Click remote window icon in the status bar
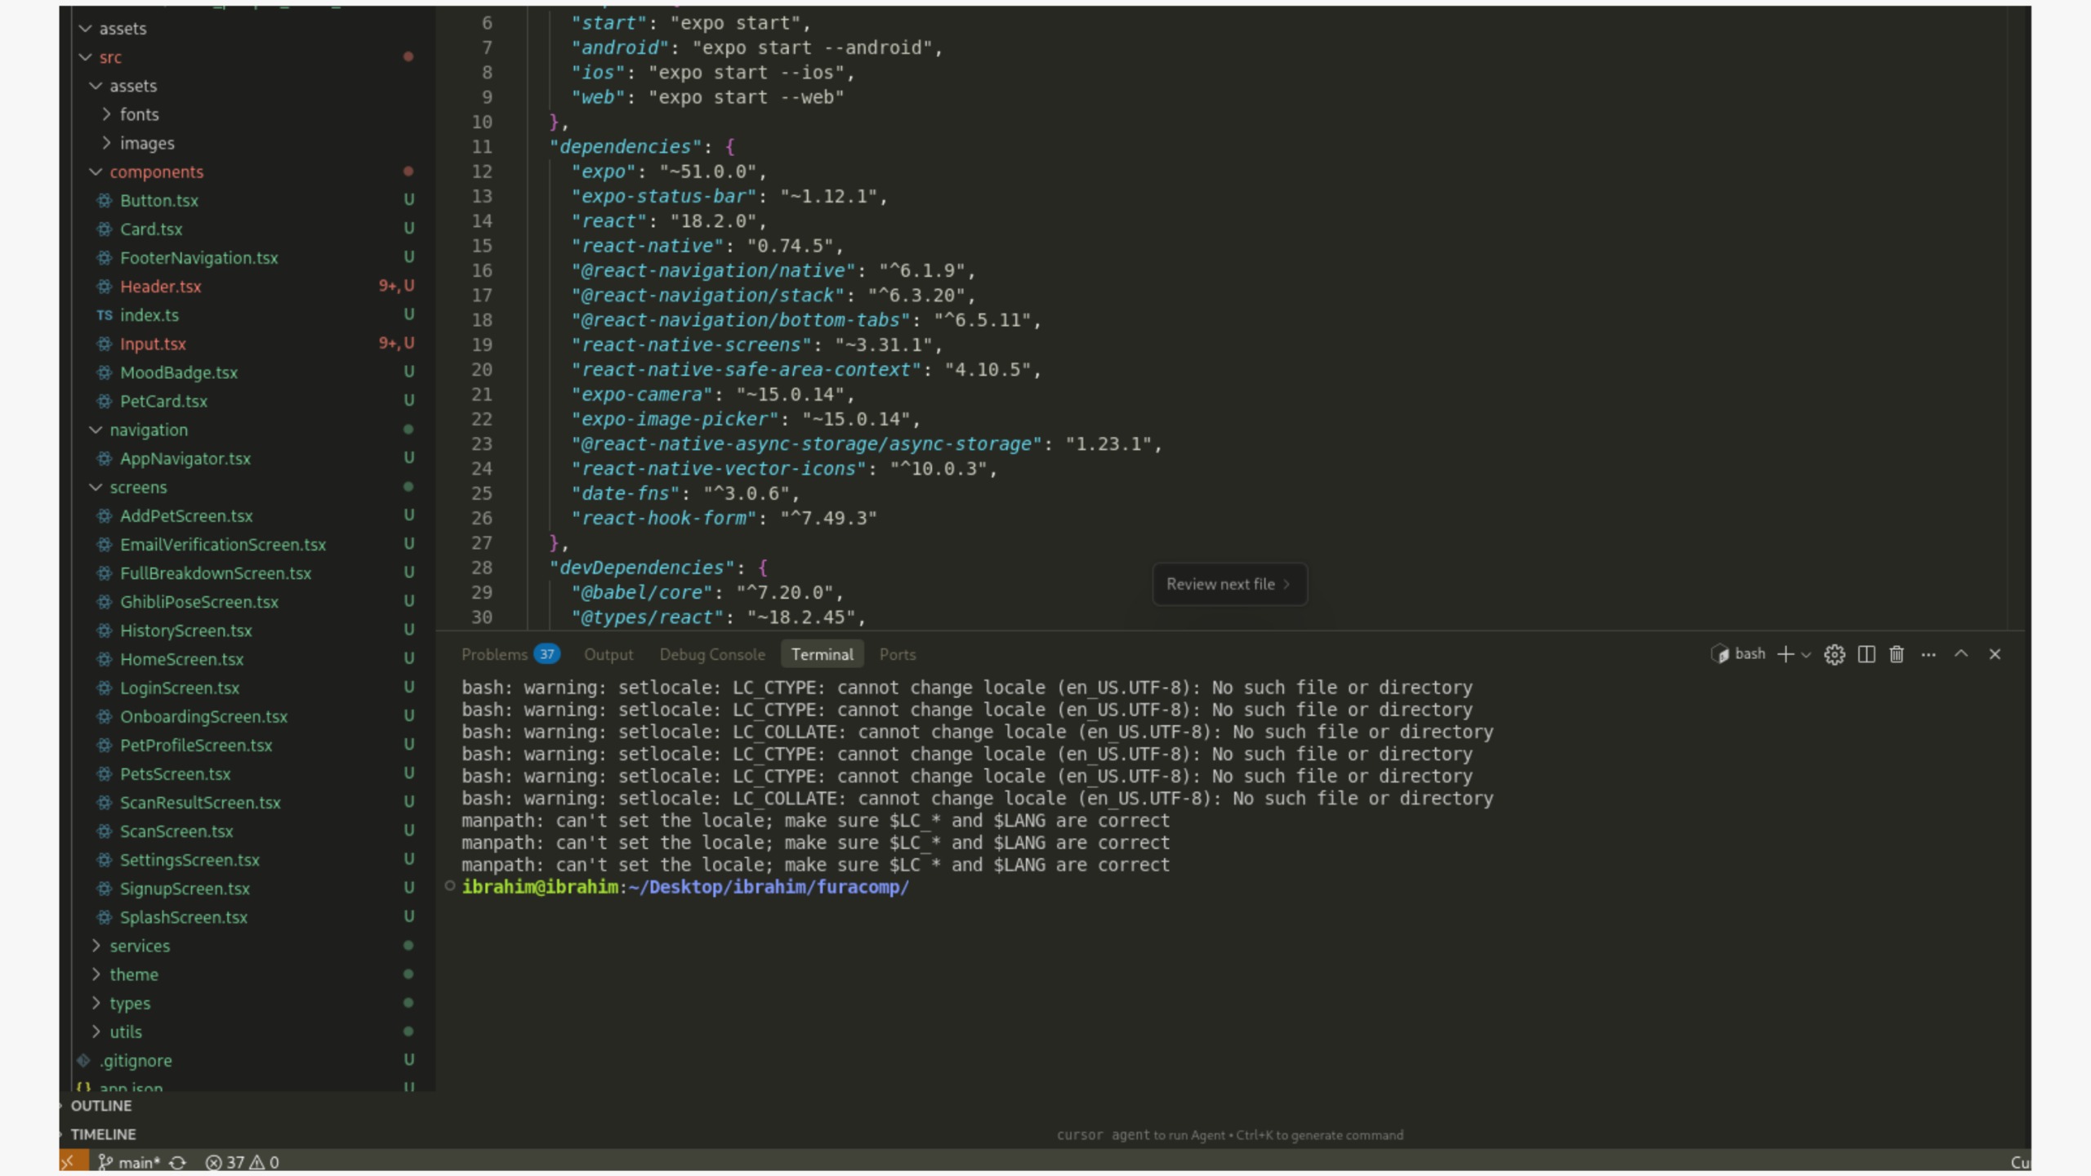2091x1176 pixels. point(72,1162)
